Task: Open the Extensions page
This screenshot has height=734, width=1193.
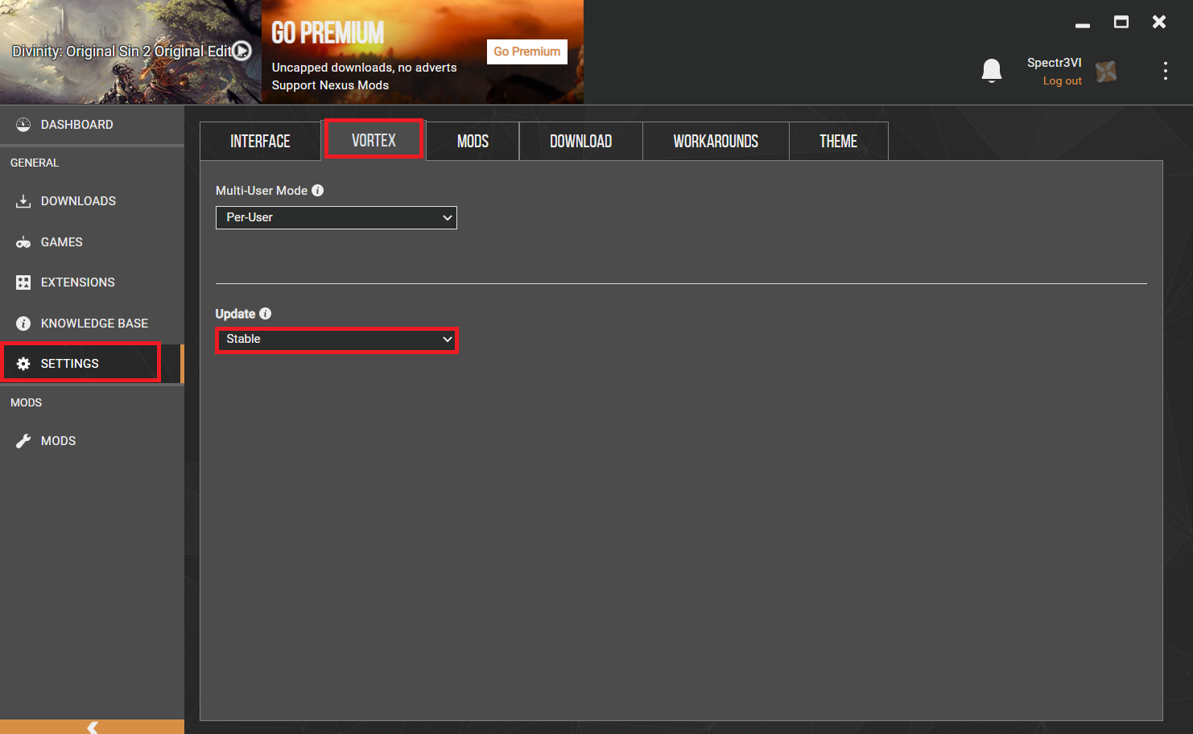Action: pos(77,282)
